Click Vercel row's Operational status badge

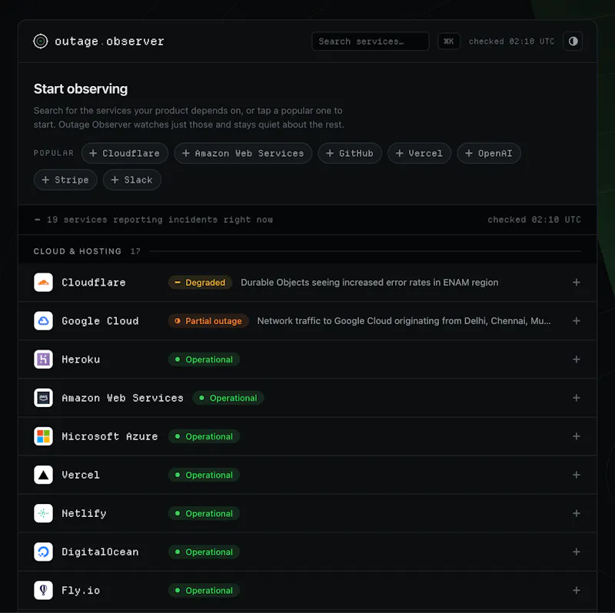[204, 475]
